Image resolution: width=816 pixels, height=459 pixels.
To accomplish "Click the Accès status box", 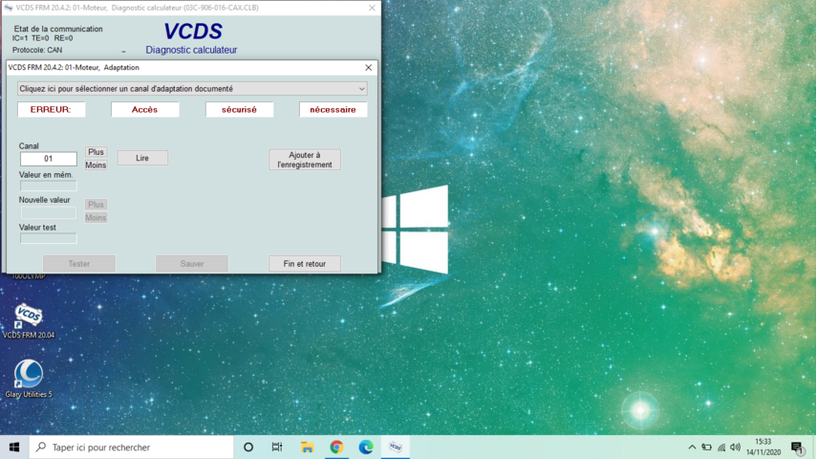I will [x=144, y=109].
